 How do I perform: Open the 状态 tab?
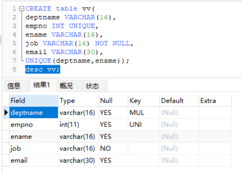tap(95, 86)
